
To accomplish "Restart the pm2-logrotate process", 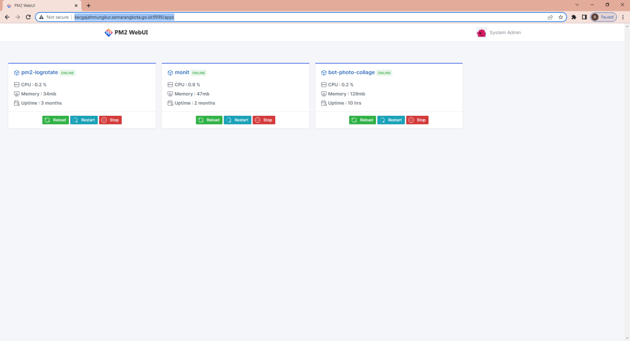I will coord(84,120).
